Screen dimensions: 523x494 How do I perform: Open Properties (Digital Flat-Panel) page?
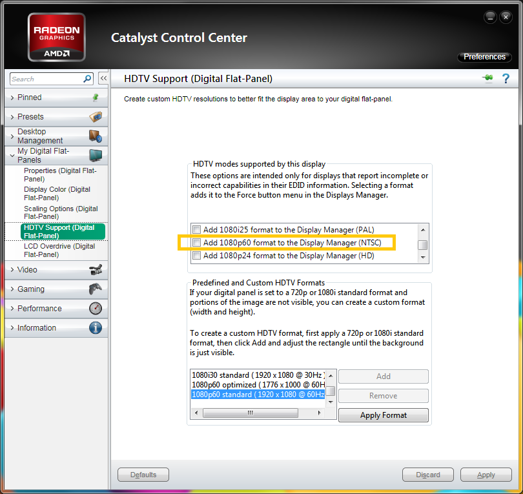click(60, 175)
